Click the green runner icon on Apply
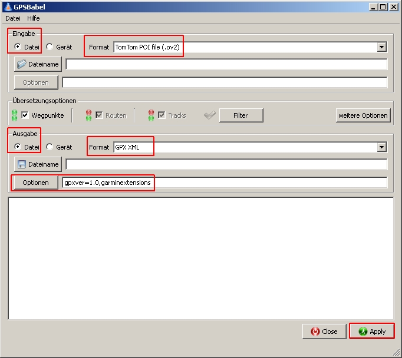 (x=363, y=332)
